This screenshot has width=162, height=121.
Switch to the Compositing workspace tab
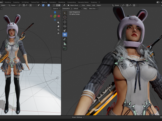(72, 2)
